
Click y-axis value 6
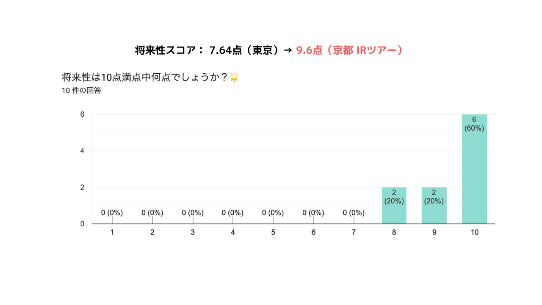(x=83, y=114)
